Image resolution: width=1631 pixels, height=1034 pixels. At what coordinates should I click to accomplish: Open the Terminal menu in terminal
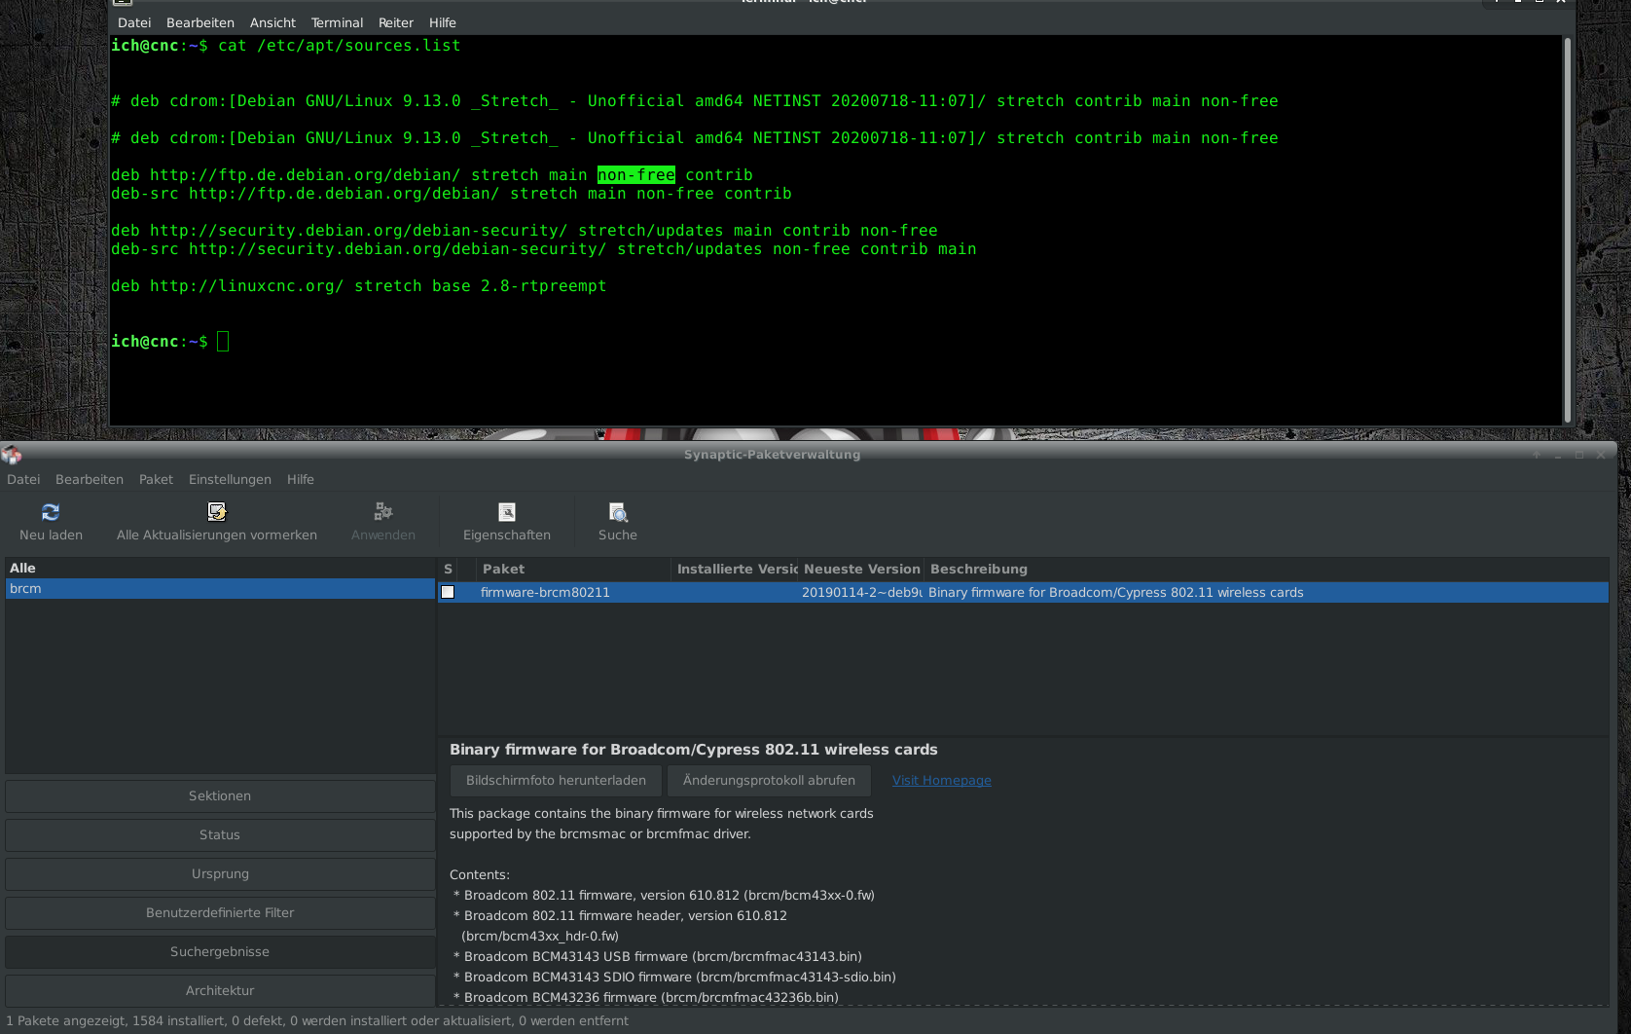(x=337, y=22)
